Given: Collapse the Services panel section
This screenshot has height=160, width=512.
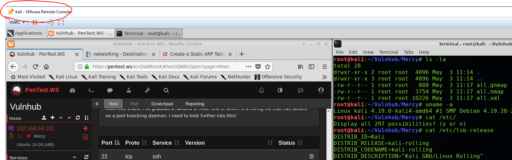Looking at the screenshot, I should tap(75, 157).
